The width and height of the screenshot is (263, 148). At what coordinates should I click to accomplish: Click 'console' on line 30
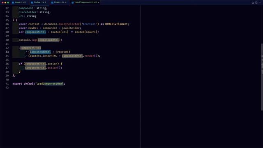click(24, 40)
